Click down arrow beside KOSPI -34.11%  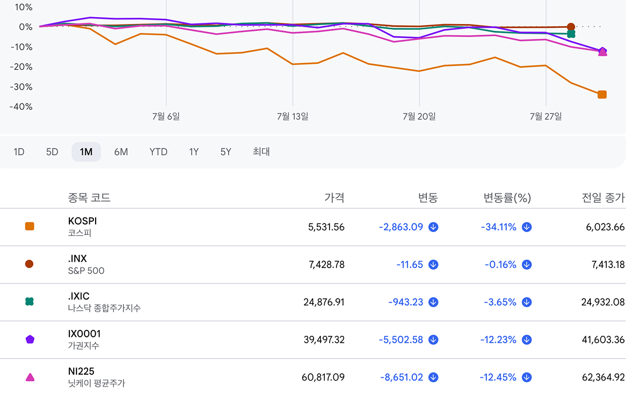pyautogui.click(x=527, y=227)
